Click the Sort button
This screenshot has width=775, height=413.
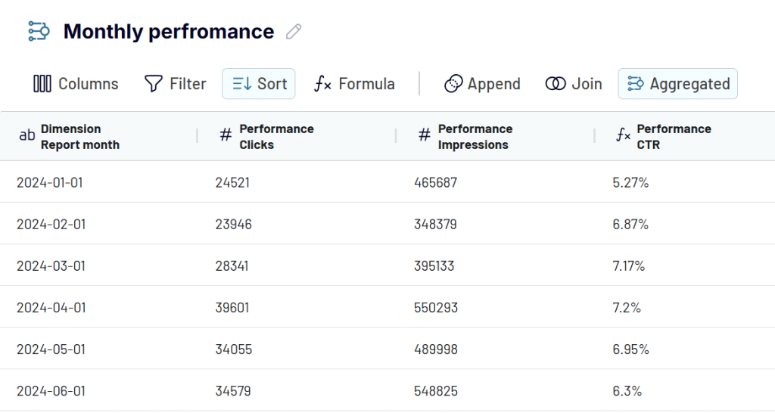[x=259, y=84]
